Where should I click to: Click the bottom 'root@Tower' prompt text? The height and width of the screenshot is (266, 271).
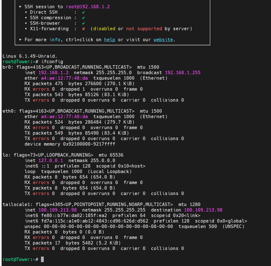click(16, 260)
